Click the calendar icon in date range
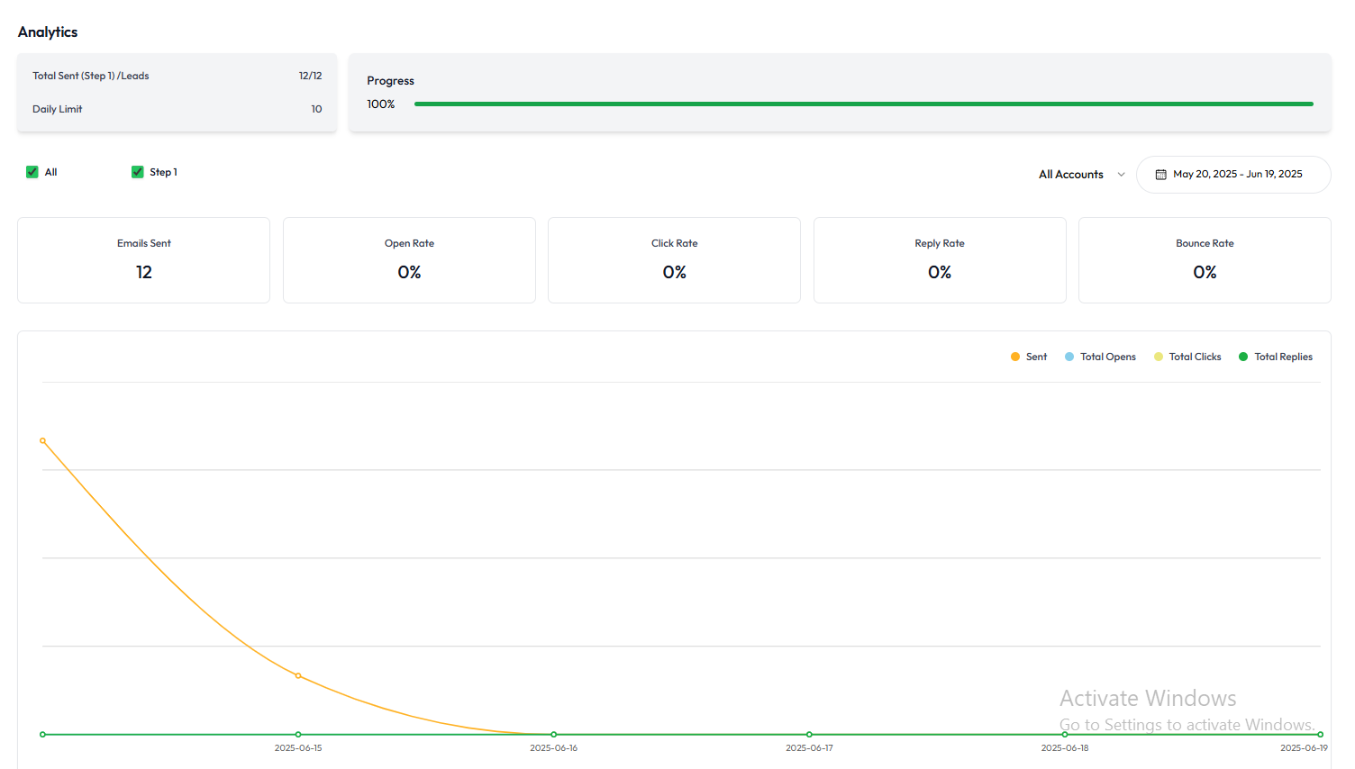The image size is (1355, 769). click(x=1160, y=175)
